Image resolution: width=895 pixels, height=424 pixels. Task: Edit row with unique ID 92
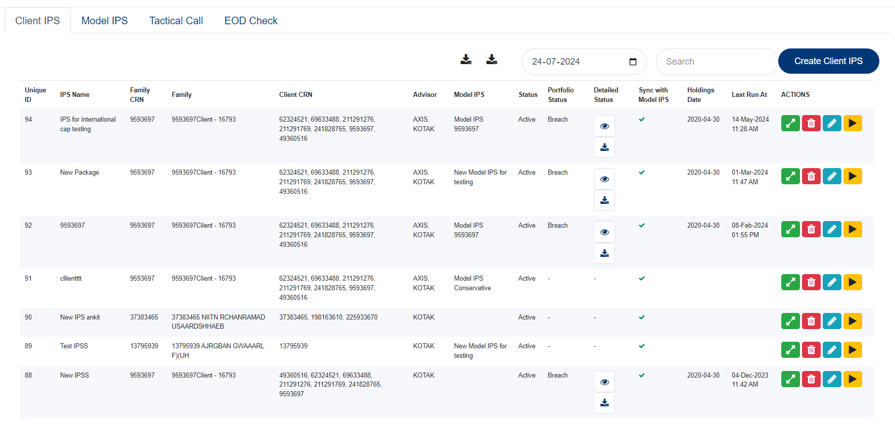[832, 229]
